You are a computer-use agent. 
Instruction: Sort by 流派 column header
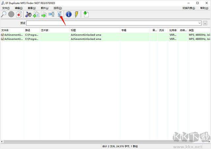coord(163,30)
